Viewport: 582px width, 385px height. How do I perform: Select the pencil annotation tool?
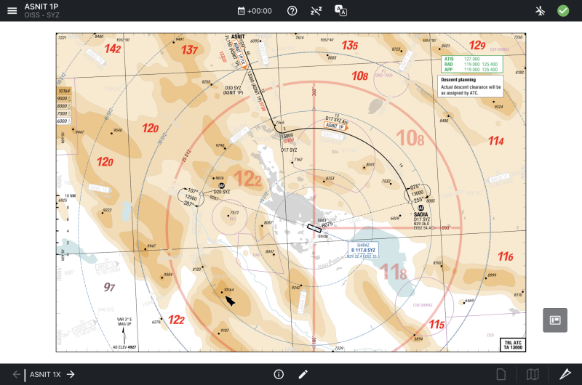click(x=303, y=374)
